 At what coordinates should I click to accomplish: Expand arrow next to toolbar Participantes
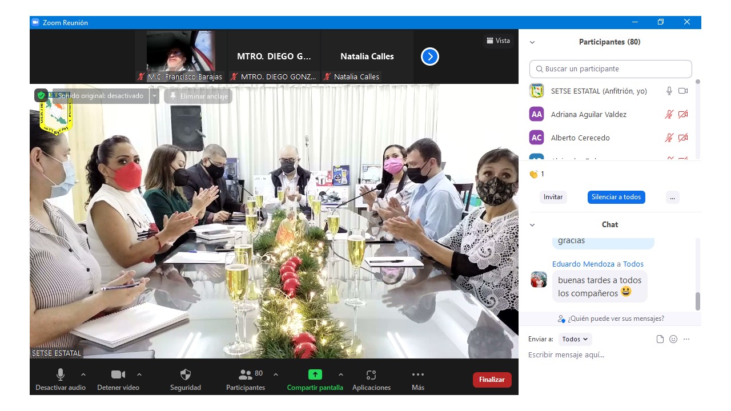click(276, 374)
